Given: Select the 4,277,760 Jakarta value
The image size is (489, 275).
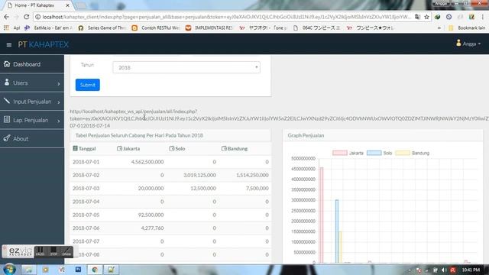Looking at the screenshot, I should point(152,228).
